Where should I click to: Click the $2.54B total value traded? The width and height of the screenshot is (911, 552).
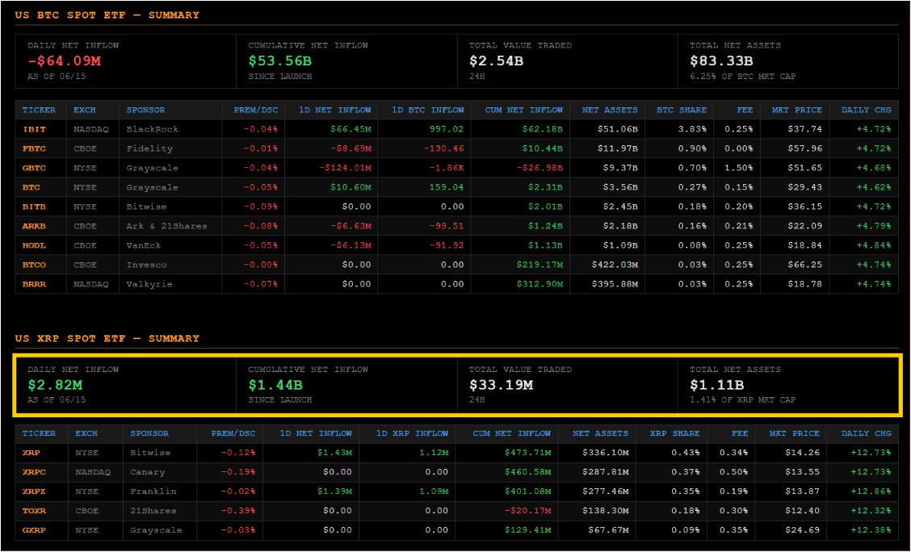point(496,61)
